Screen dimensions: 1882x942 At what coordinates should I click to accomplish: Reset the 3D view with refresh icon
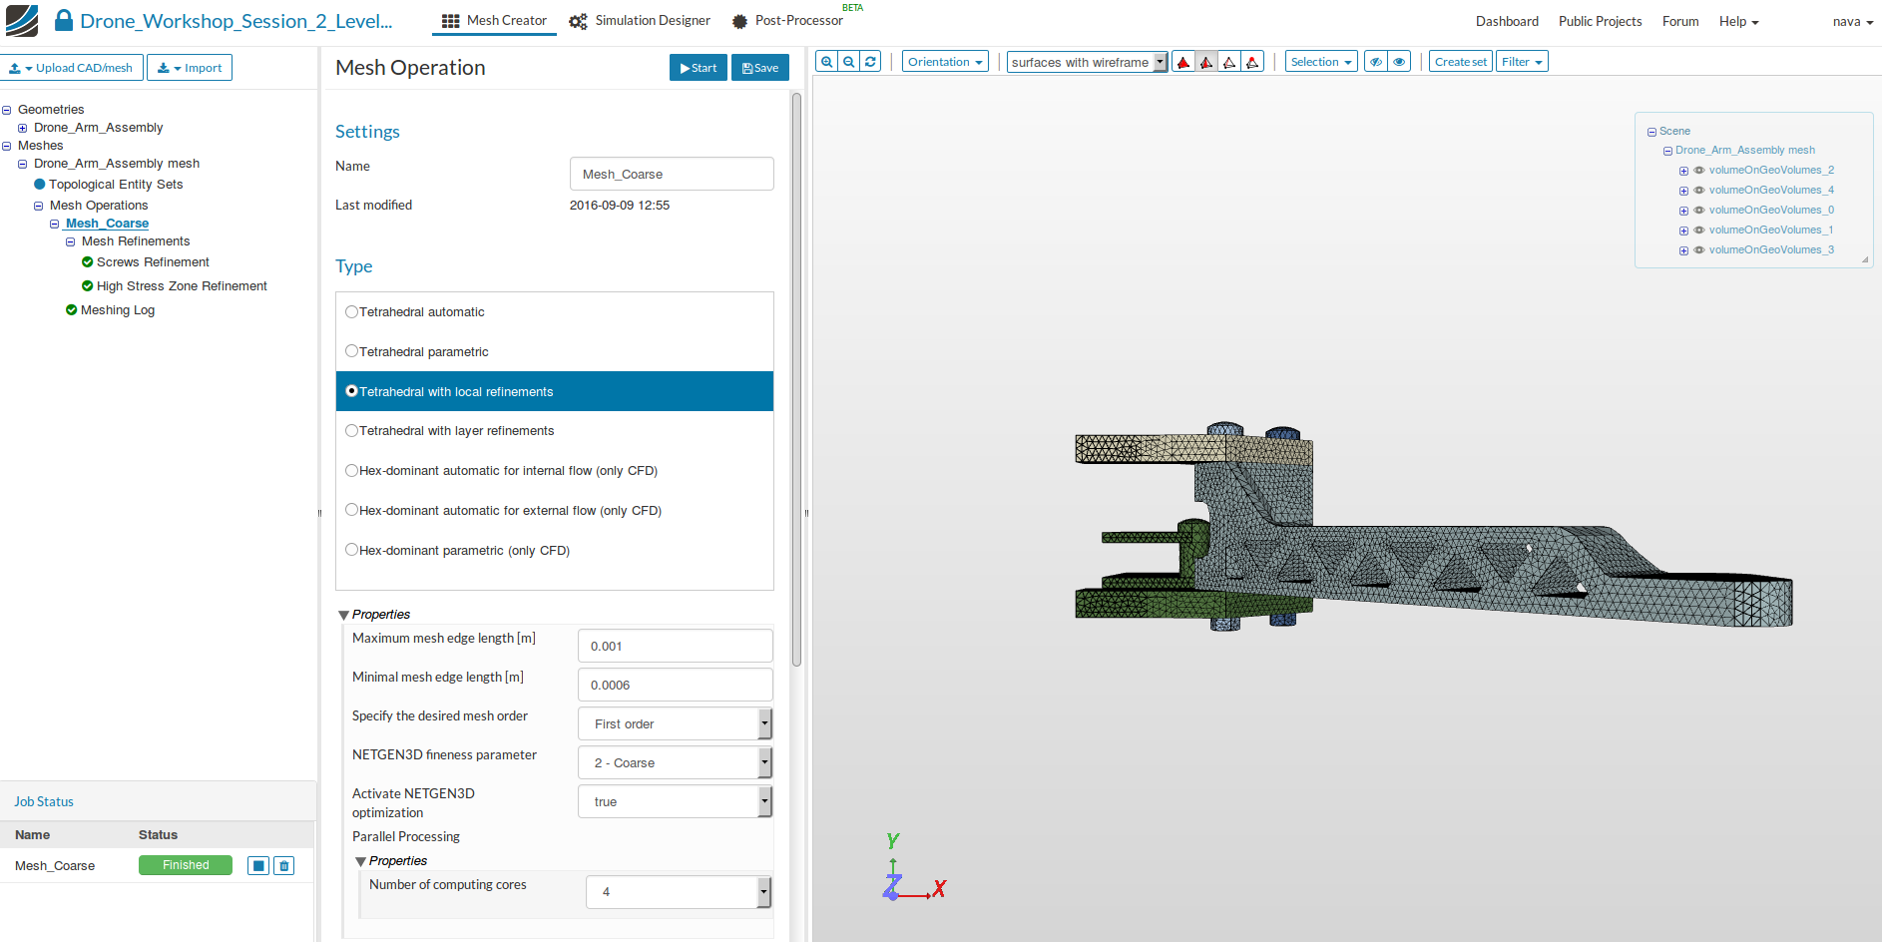point(870,62)
